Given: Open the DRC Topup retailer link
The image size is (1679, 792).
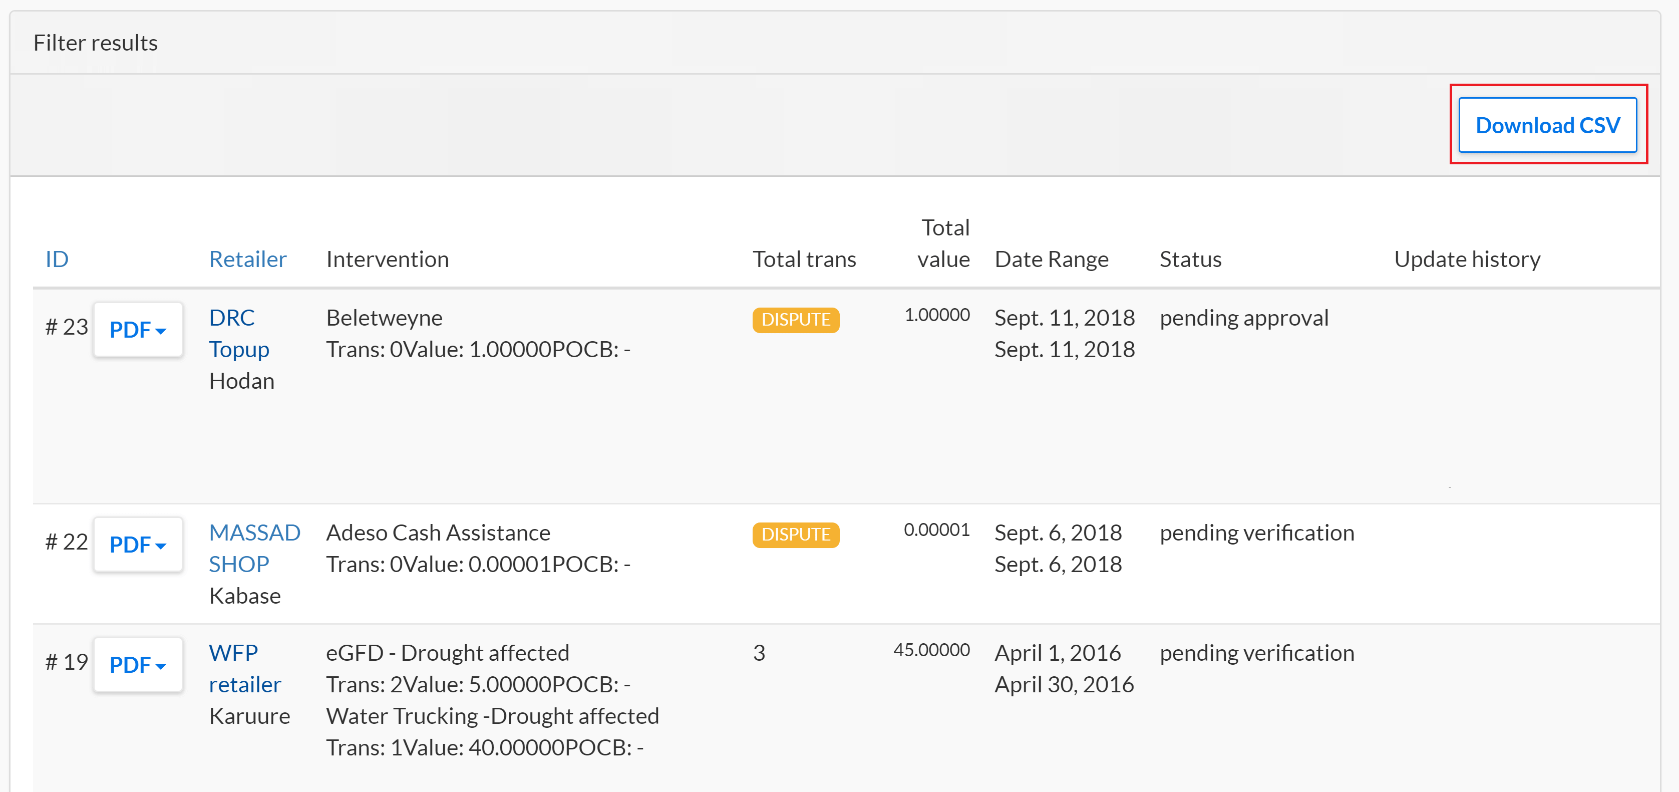Looking at the screenshot, I should pos(239,333).
